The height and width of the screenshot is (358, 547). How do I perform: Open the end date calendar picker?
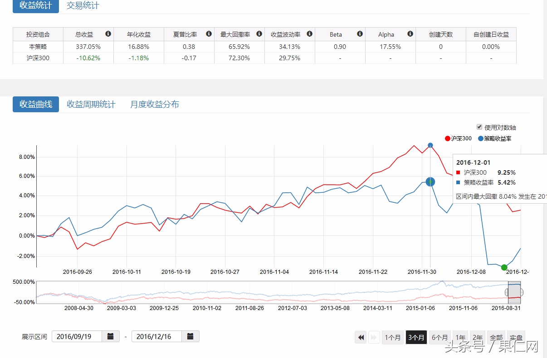(x=190, y=337)
